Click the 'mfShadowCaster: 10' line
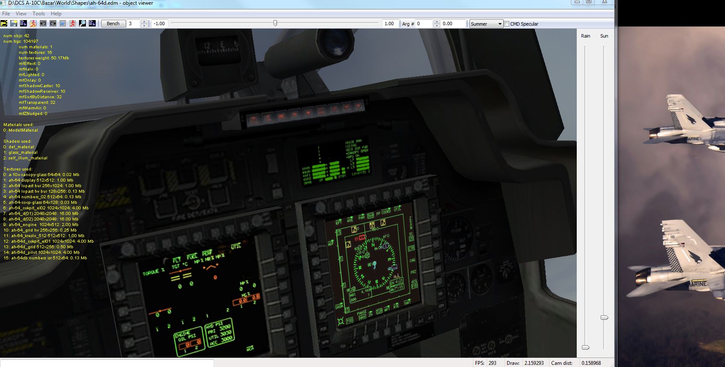Screen dimensions: 725x367 (39, 86)
